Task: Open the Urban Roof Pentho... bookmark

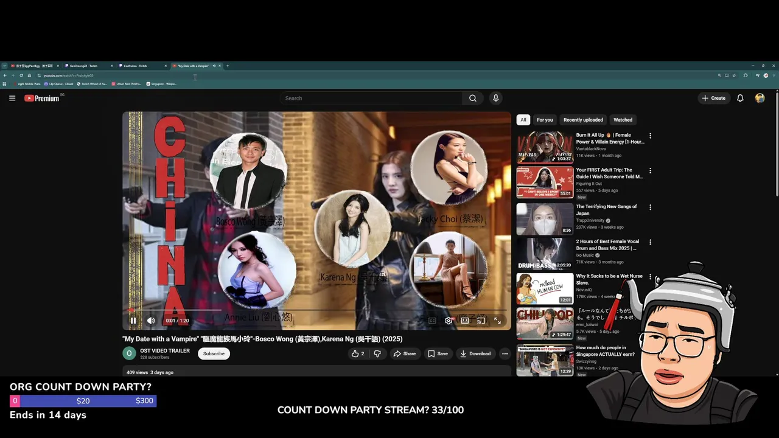Action: (127, 84)
